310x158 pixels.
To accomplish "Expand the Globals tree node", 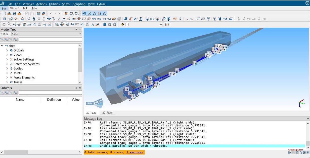I will coord(7,50).
